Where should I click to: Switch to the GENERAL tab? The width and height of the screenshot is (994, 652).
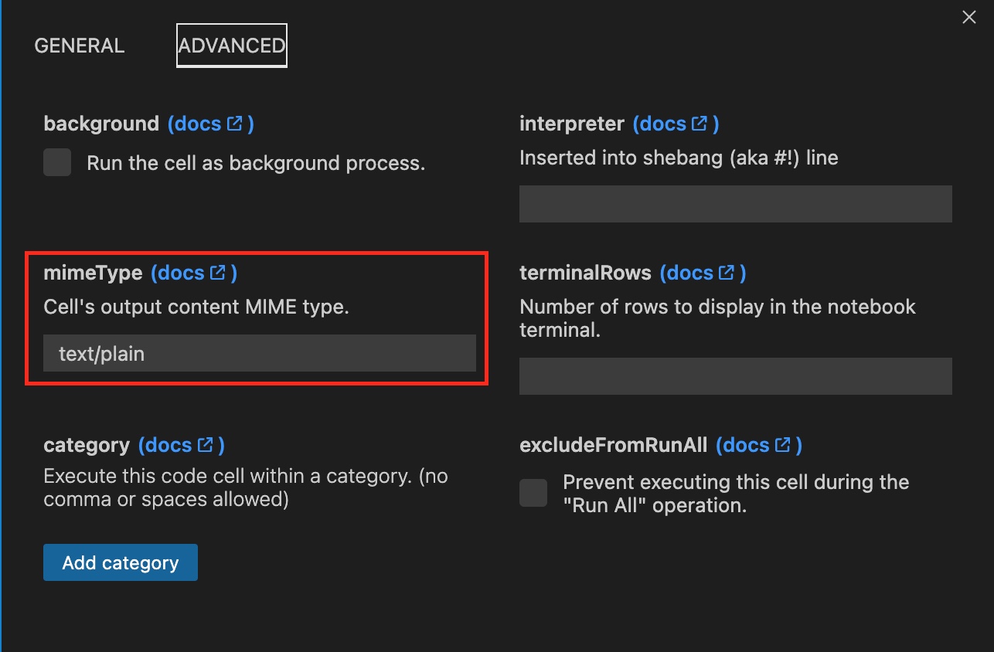[80, 46]
